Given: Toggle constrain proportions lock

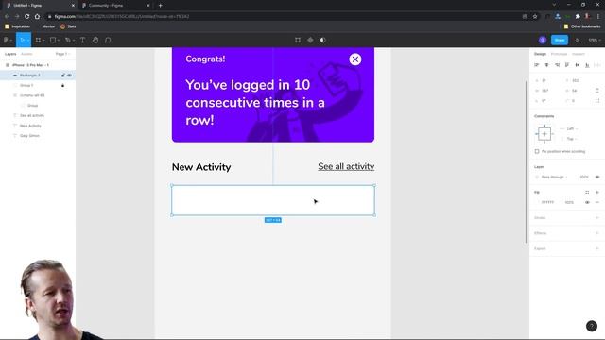Looking at the screenshot, I should (x=597, y=91).
